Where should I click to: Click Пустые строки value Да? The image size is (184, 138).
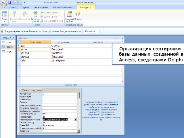tap(60, 117)
